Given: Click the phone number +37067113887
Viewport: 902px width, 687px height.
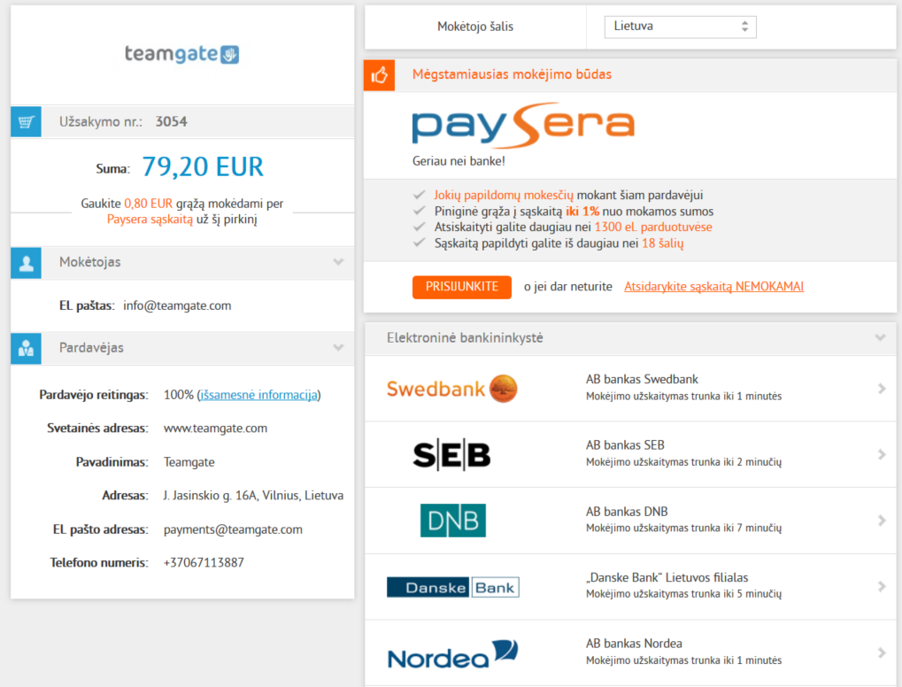Looking at the screenshot, I should [x=204, y=563].
